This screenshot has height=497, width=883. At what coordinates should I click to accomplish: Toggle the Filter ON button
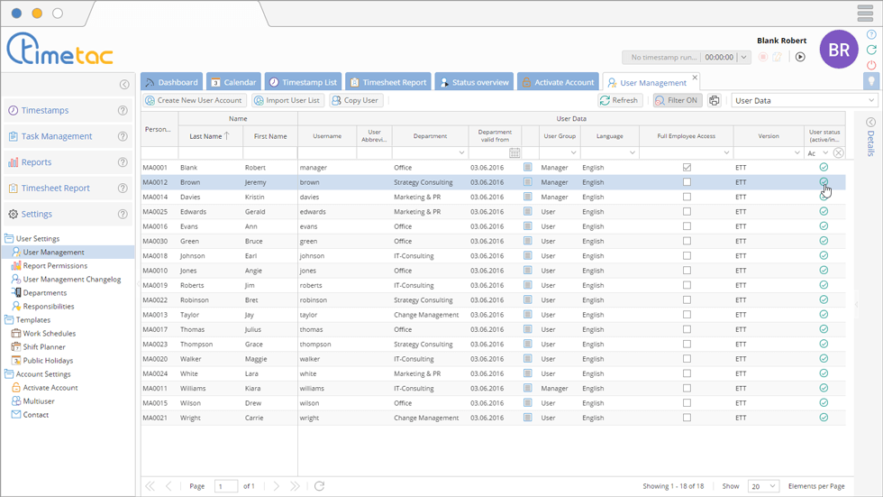coord(677,101)
